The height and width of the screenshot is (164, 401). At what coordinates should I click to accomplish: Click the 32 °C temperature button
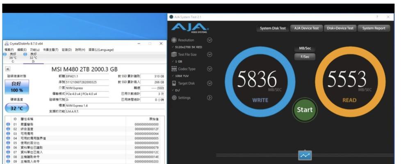(x=17, y=109)
